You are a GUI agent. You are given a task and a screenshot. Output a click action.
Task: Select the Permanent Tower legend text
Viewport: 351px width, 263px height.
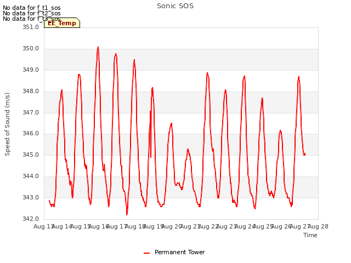[x=179, y=252]
